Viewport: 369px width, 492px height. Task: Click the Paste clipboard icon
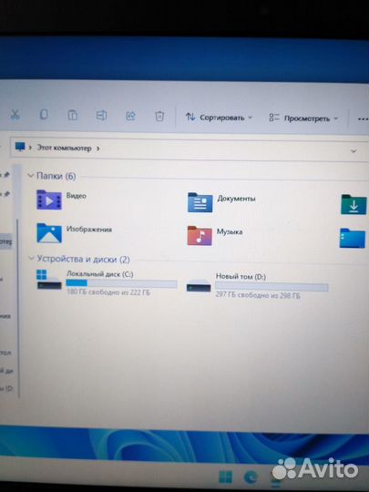[73, 115]
